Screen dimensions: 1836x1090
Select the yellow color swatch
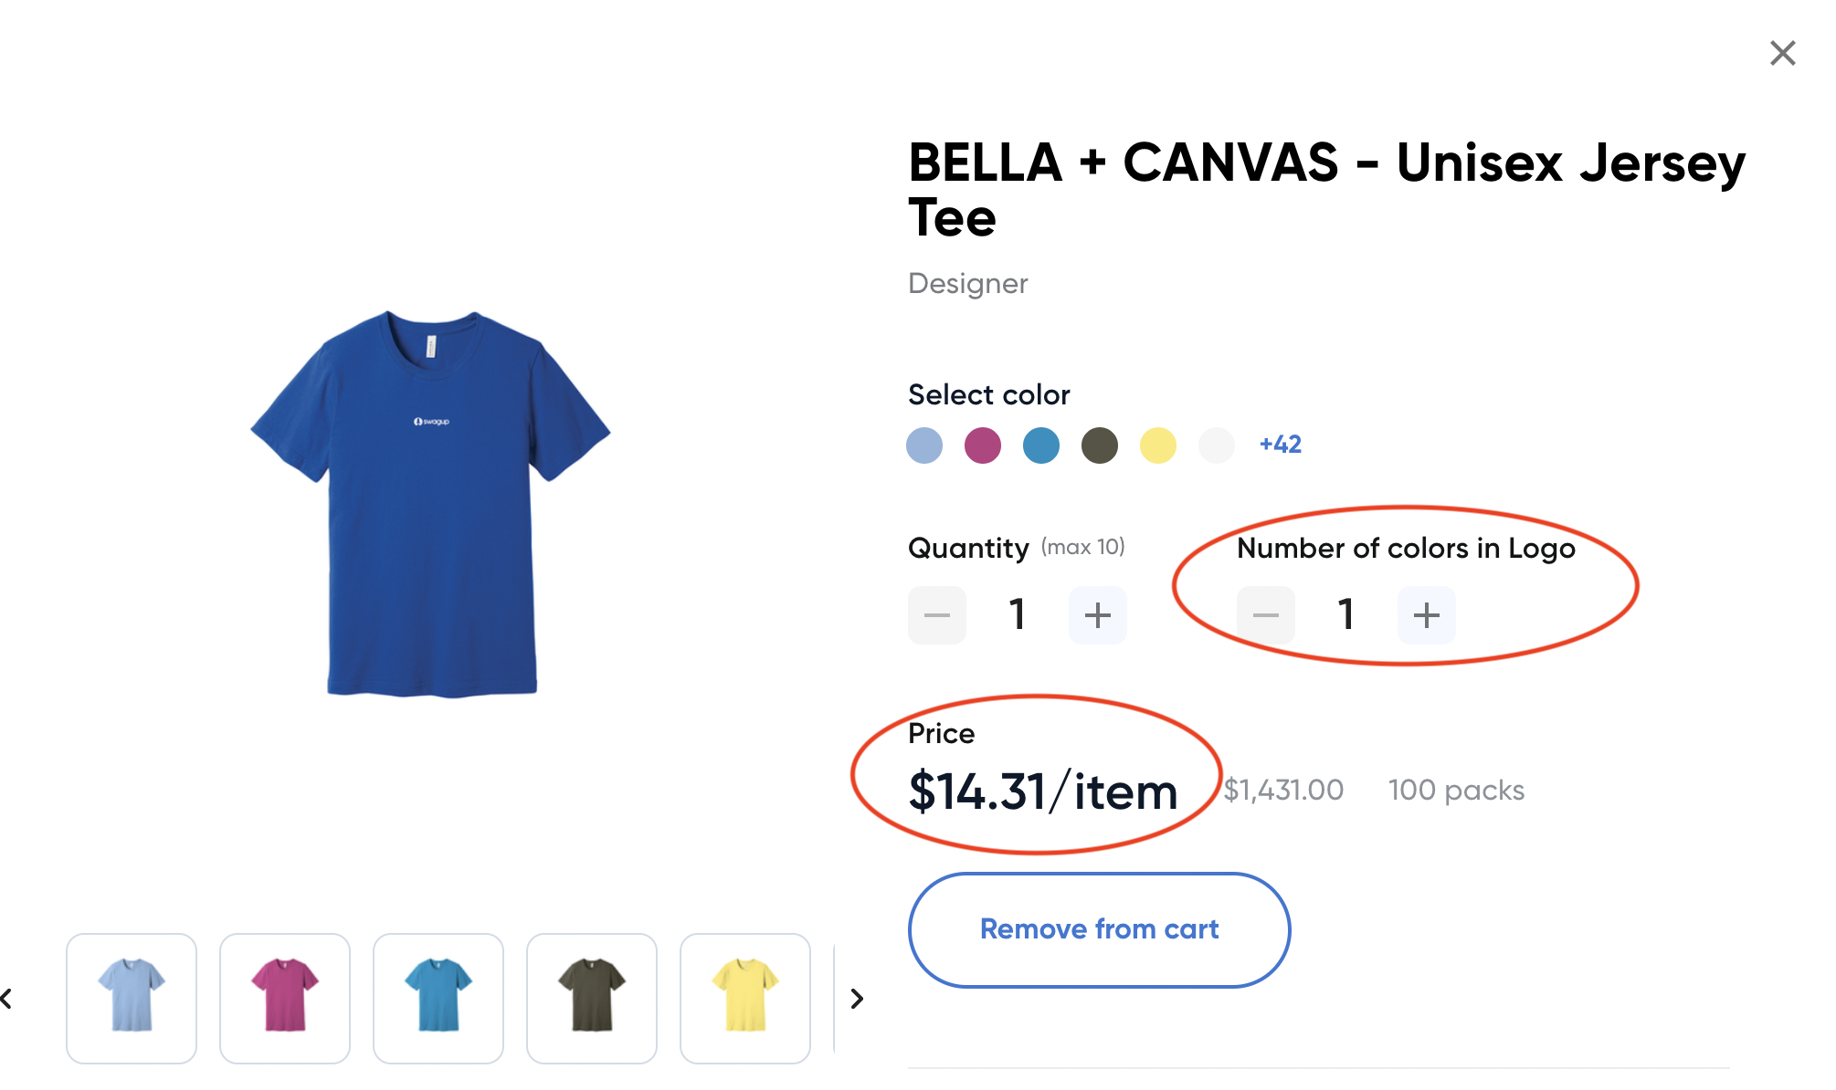click(x=1158, y=445)
